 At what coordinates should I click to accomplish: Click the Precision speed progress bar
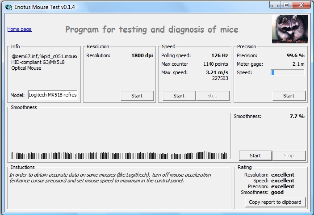click(x=288, y=72)
